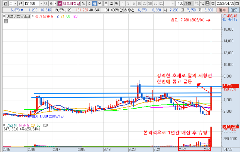Click the panel layout icon at toolbar start
240x152 pixels.
[x=5, y=3]
